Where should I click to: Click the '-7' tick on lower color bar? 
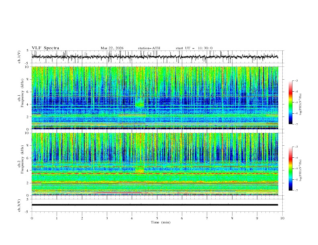[x=296, y=190]
